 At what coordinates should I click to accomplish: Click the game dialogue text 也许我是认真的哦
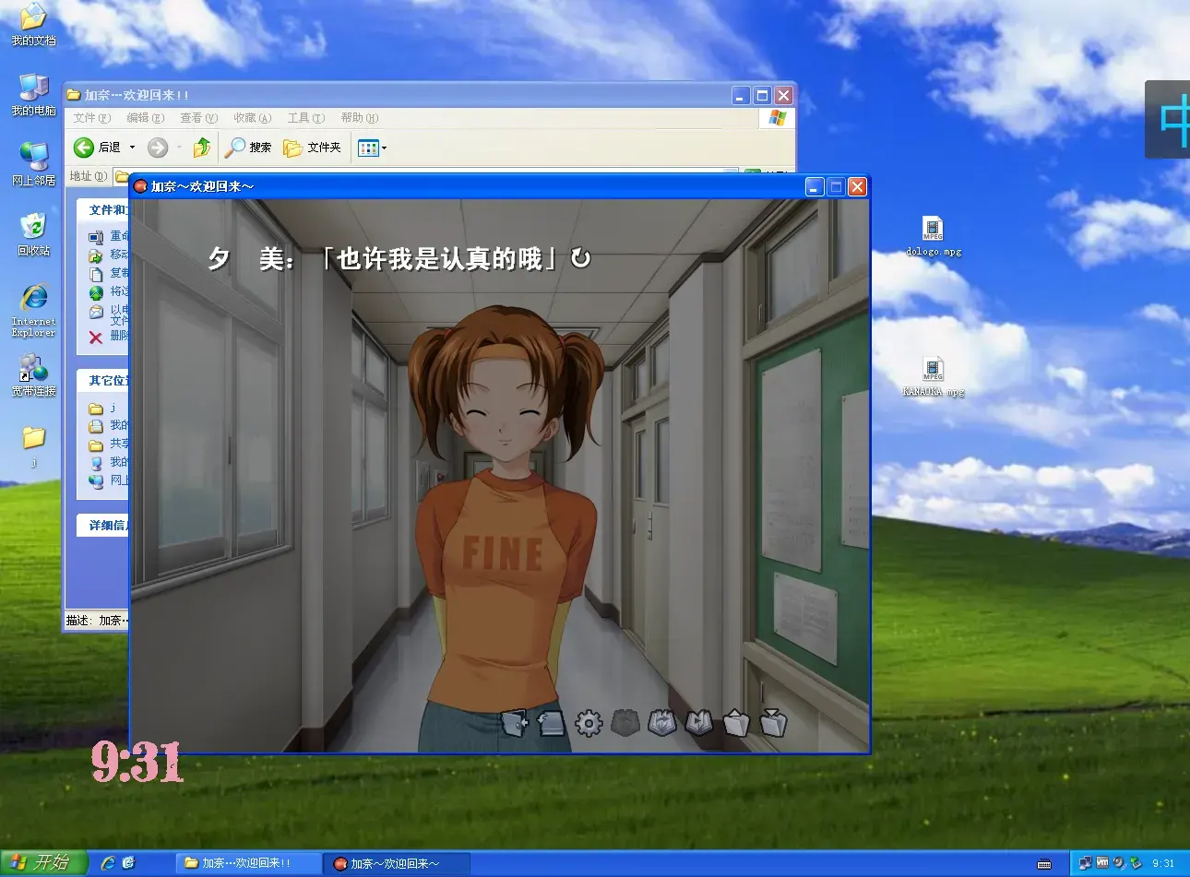coord(439,259)
